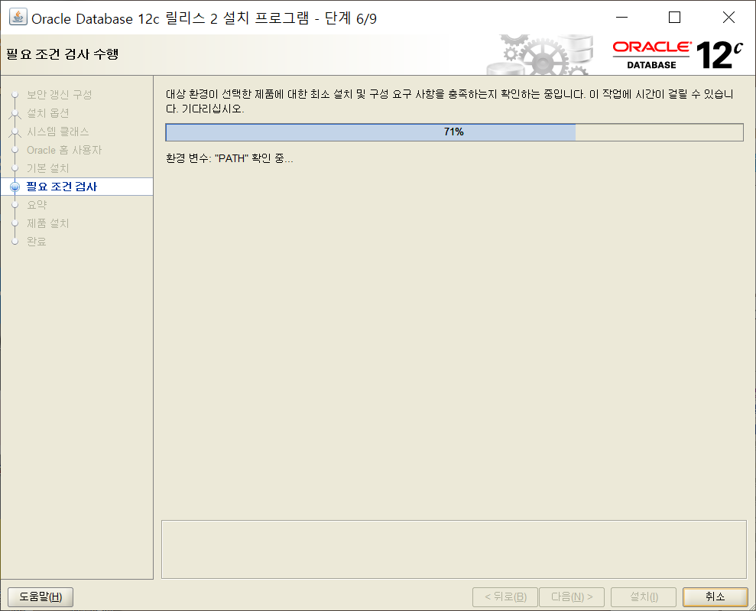Click the 제품 설치 step node circle
Viewport: 756px width, 611px height.
pos(15,223)
